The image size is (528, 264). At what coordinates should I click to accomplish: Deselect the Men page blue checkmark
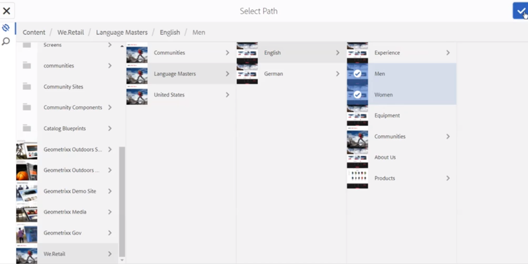[357, 74]
